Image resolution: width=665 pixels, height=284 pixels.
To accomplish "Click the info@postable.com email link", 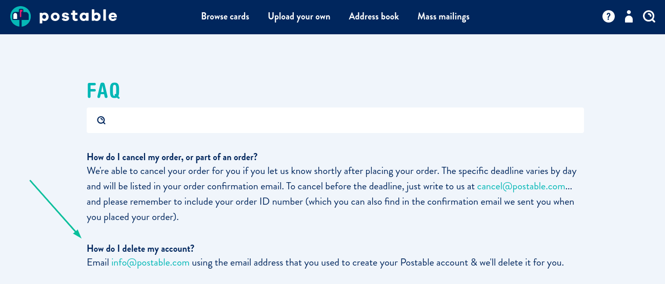I will [x=150, y=263].
